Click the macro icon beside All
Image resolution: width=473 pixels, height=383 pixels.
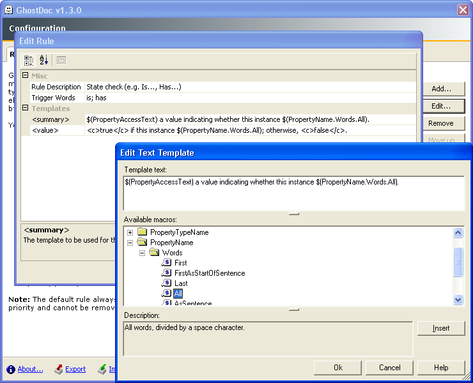(x=166, y=293)
